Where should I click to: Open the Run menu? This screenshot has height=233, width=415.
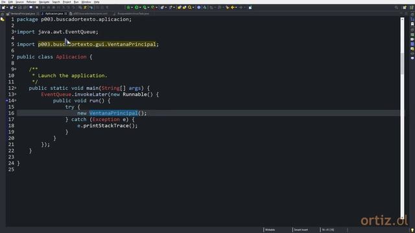[77, 2]
